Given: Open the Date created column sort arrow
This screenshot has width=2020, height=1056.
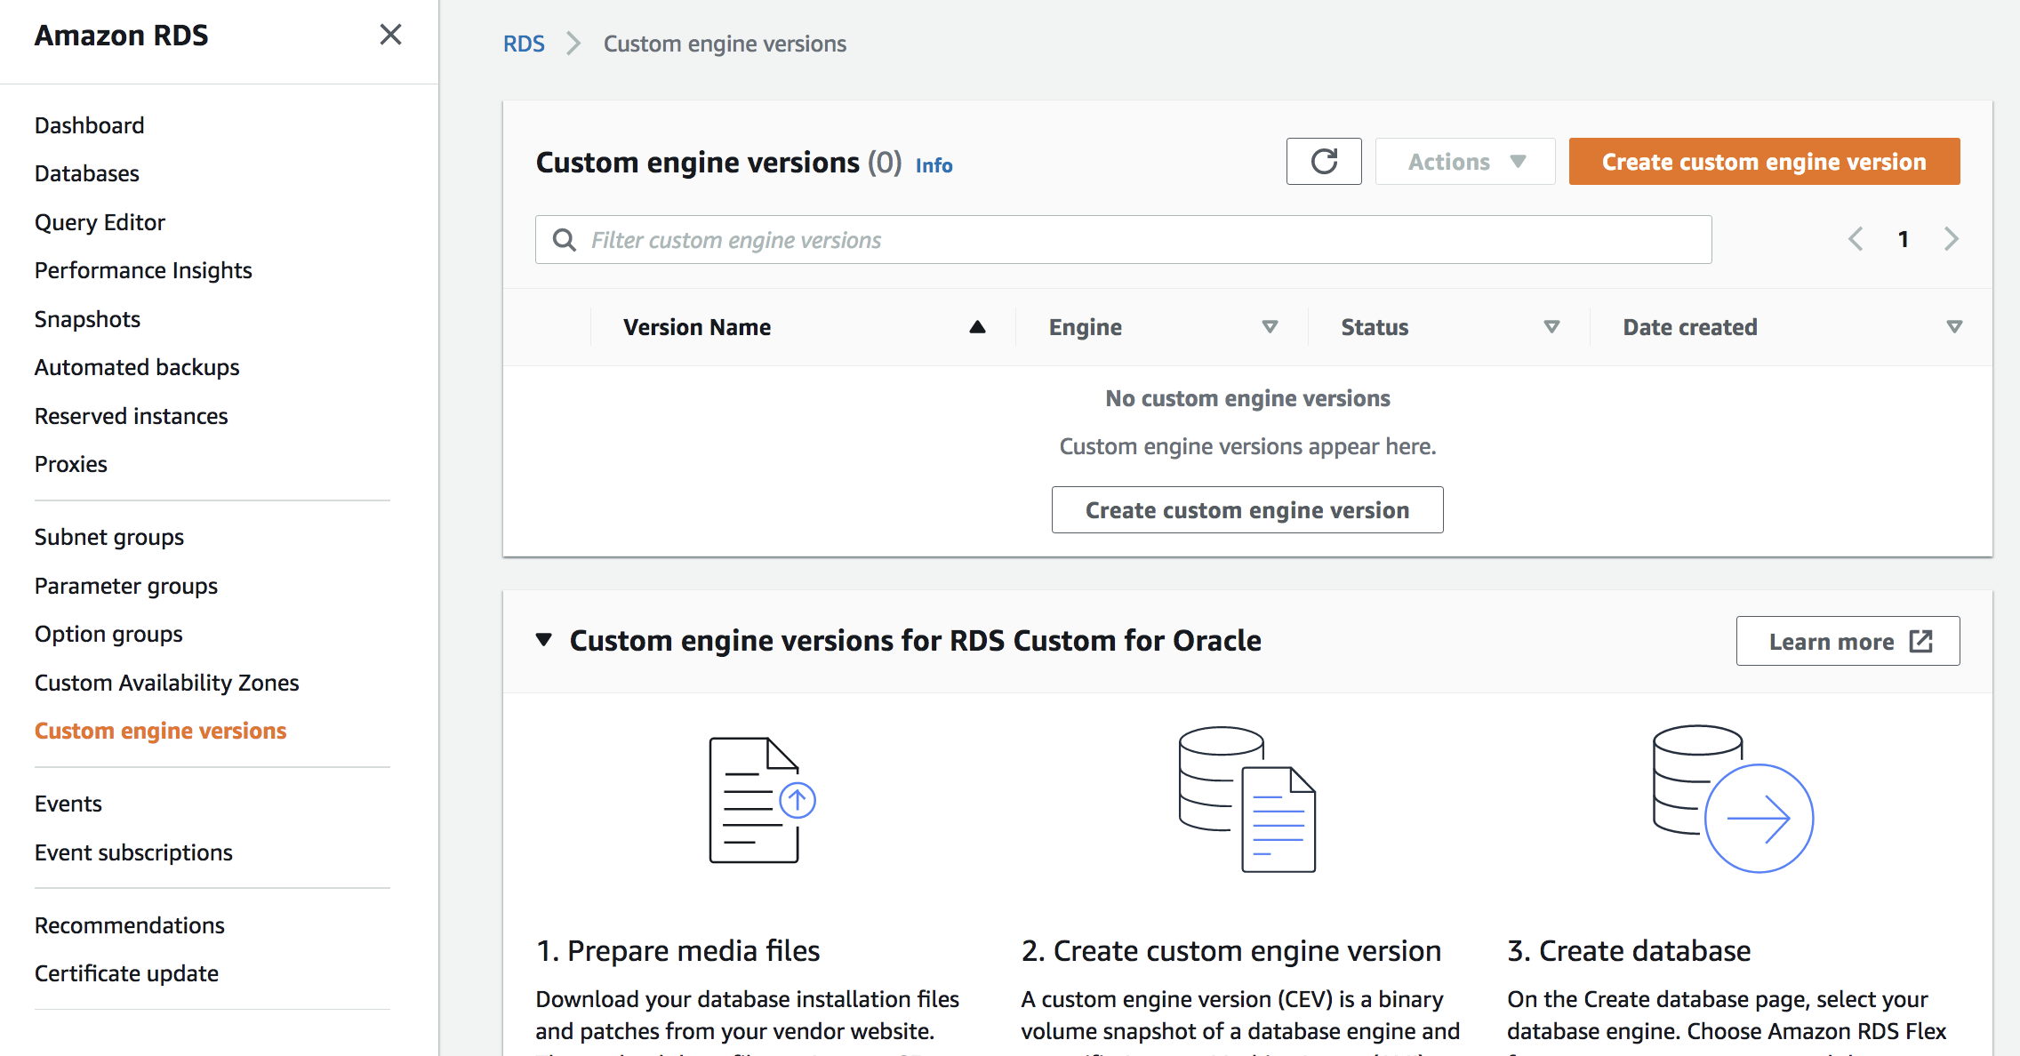Looking at the screenshot, I should [x=1954, y=327].
